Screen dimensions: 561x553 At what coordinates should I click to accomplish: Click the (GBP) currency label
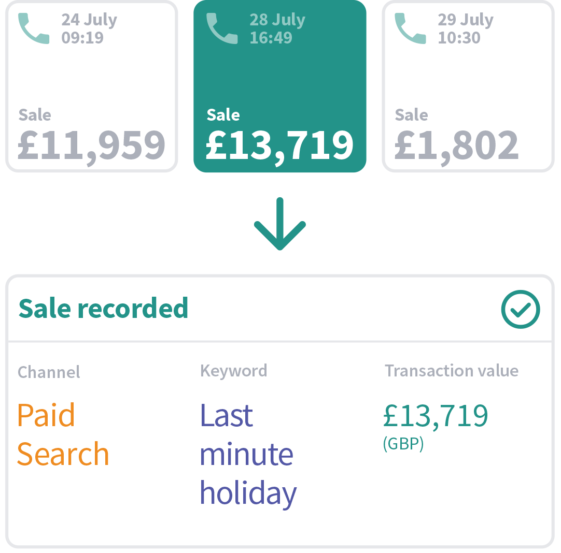click(x=403, y=444)
